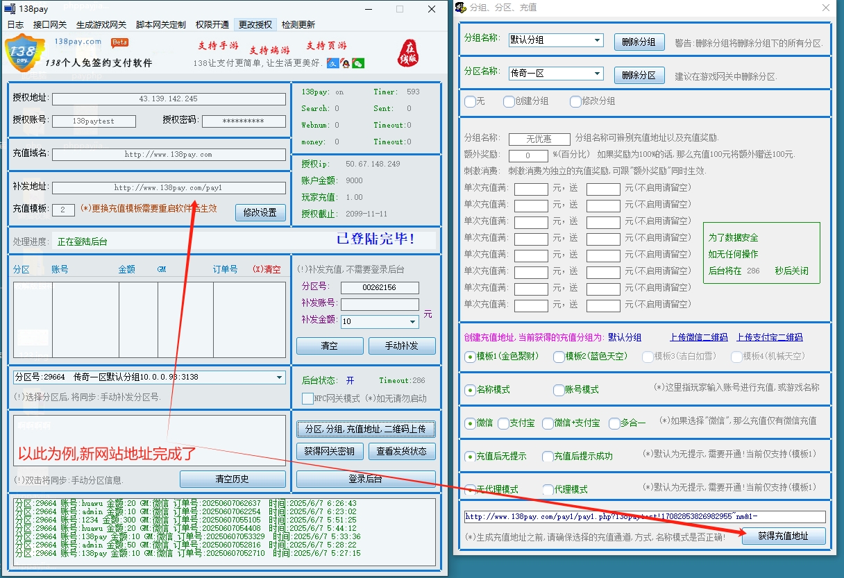
Task: Click the 充值域名 input field
Action: point(169,154)
